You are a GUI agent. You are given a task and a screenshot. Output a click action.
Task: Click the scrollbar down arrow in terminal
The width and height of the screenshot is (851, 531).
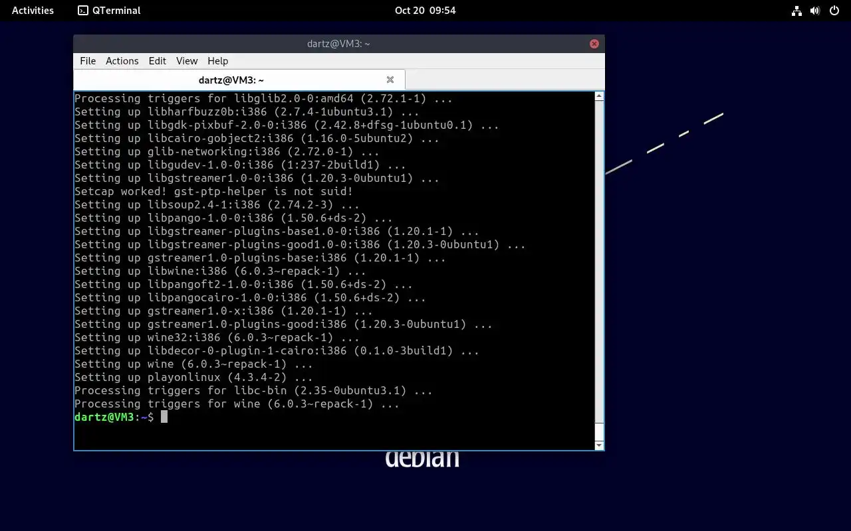(x=599, y=445)
